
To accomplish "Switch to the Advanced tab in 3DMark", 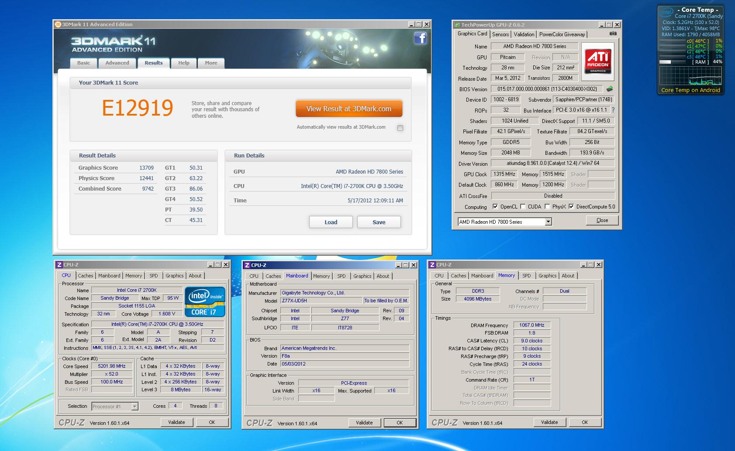I will 117,63.
